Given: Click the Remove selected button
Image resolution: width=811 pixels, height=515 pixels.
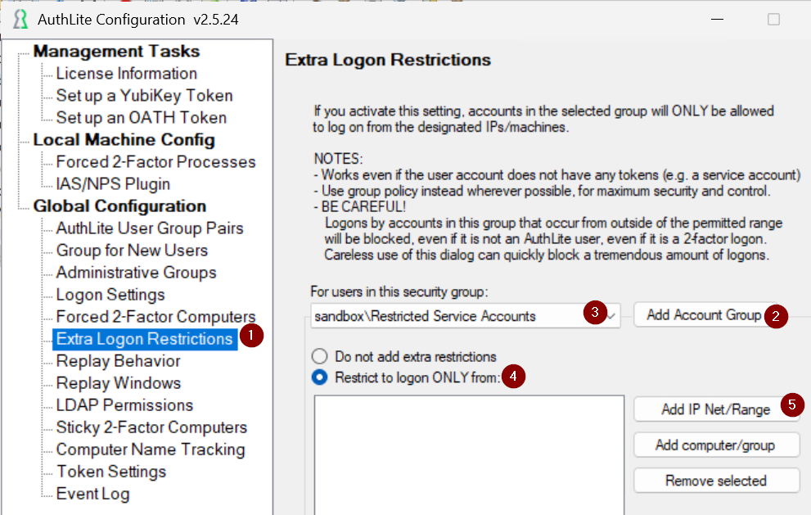Looking at the screenshot, I should (716, 481).
